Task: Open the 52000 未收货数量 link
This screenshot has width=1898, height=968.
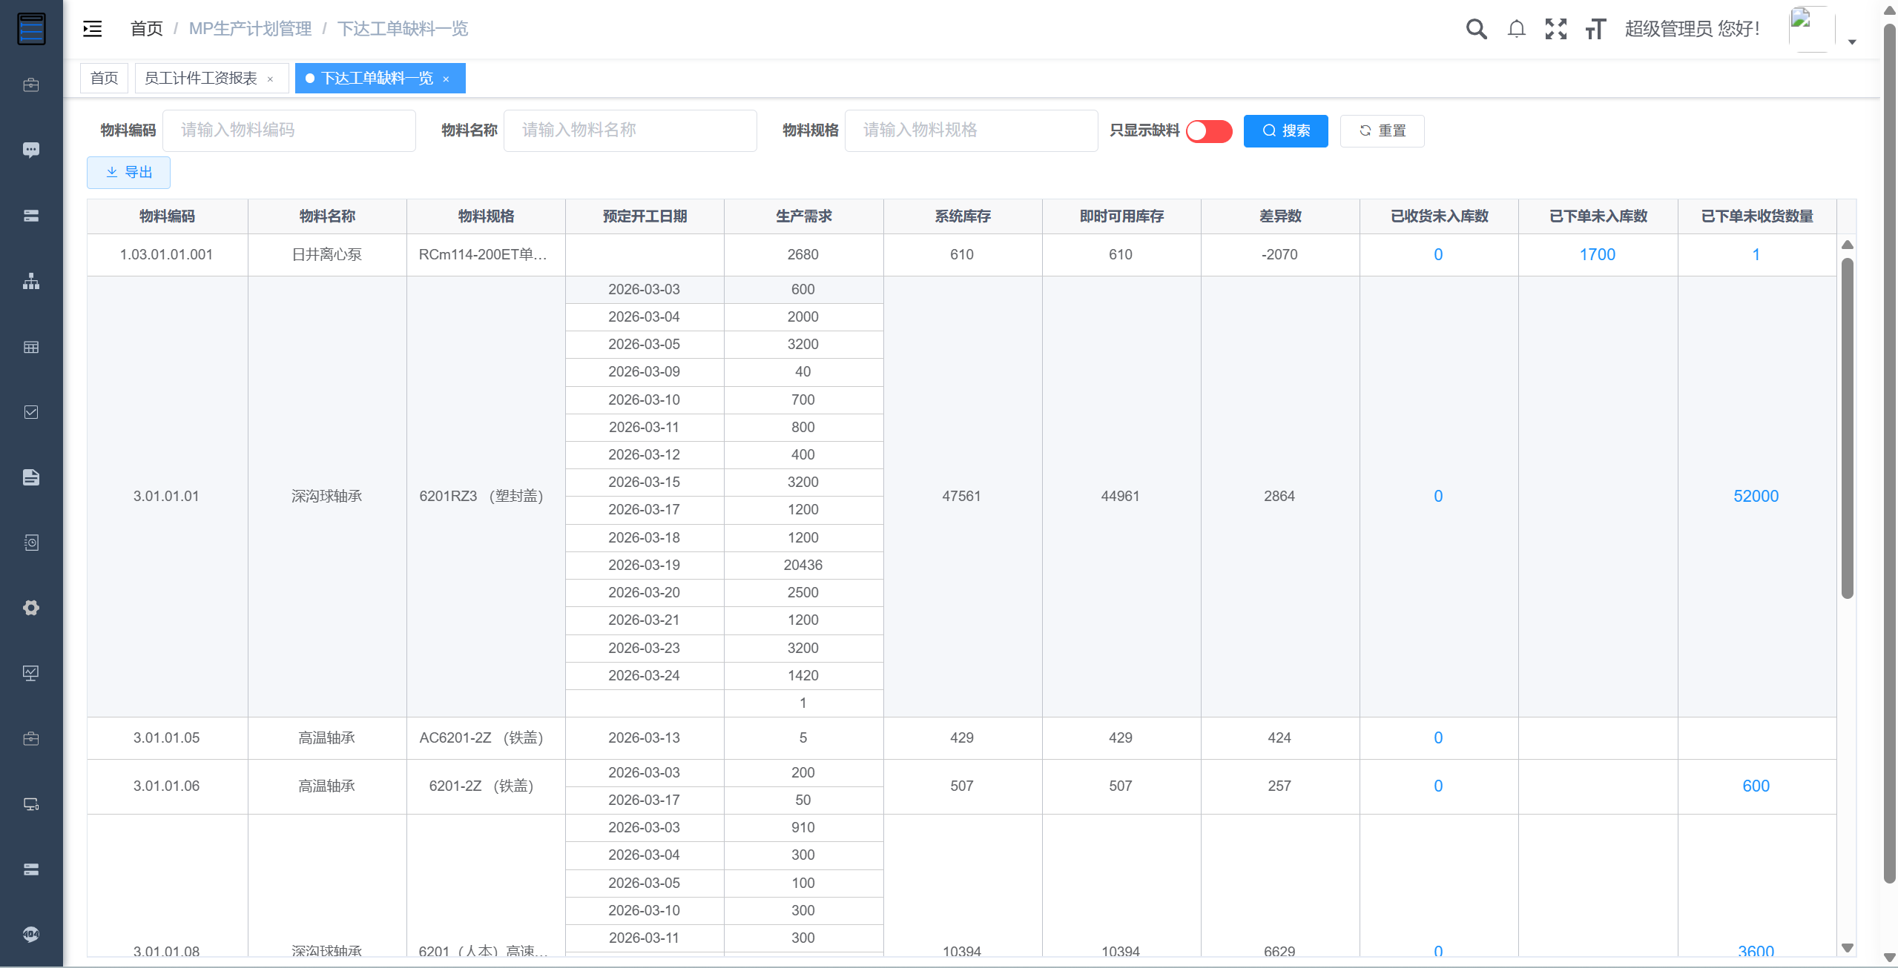Action: pos(1756,497)
